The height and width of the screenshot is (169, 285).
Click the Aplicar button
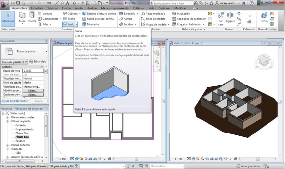[x=39, y=101]
